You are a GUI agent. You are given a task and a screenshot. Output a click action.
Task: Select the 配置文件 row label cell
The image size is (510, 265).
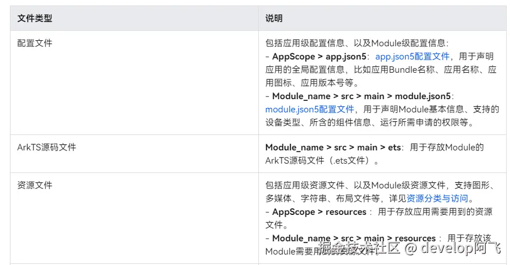coord(35,43)
